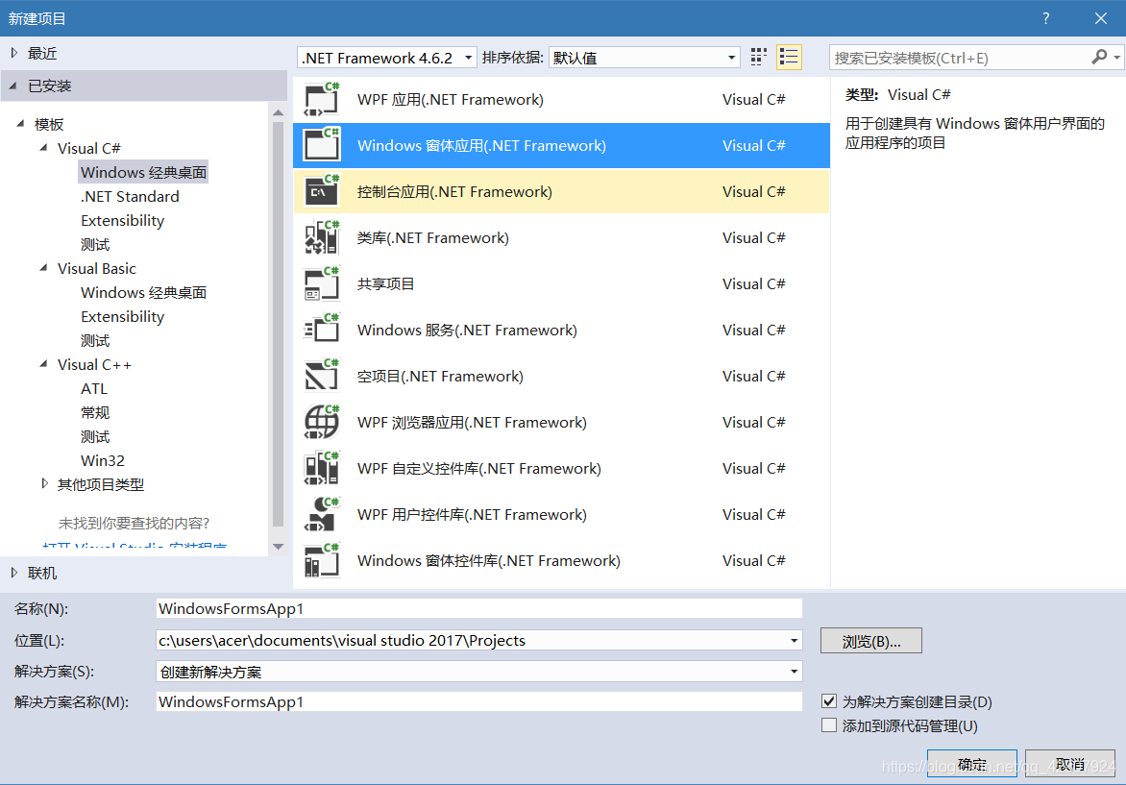Screen dimensions: 1126x785
Task: Open the solution 创建新解决方案 dropdown
Action: pos(479,672)
